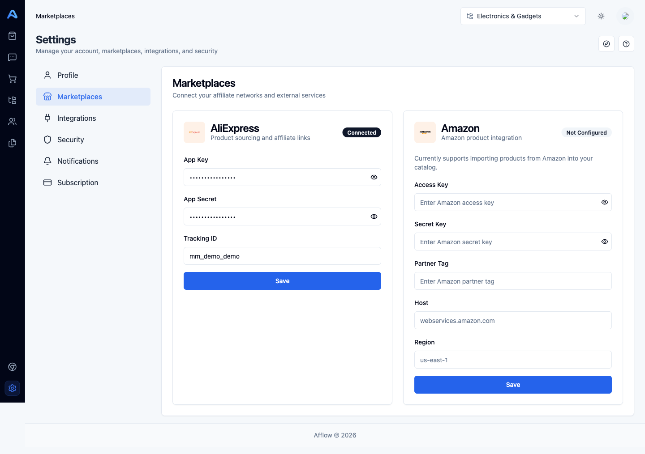
Task: Save the Amazon configuration
Action: pyautogui.click(x=513, y=385)
